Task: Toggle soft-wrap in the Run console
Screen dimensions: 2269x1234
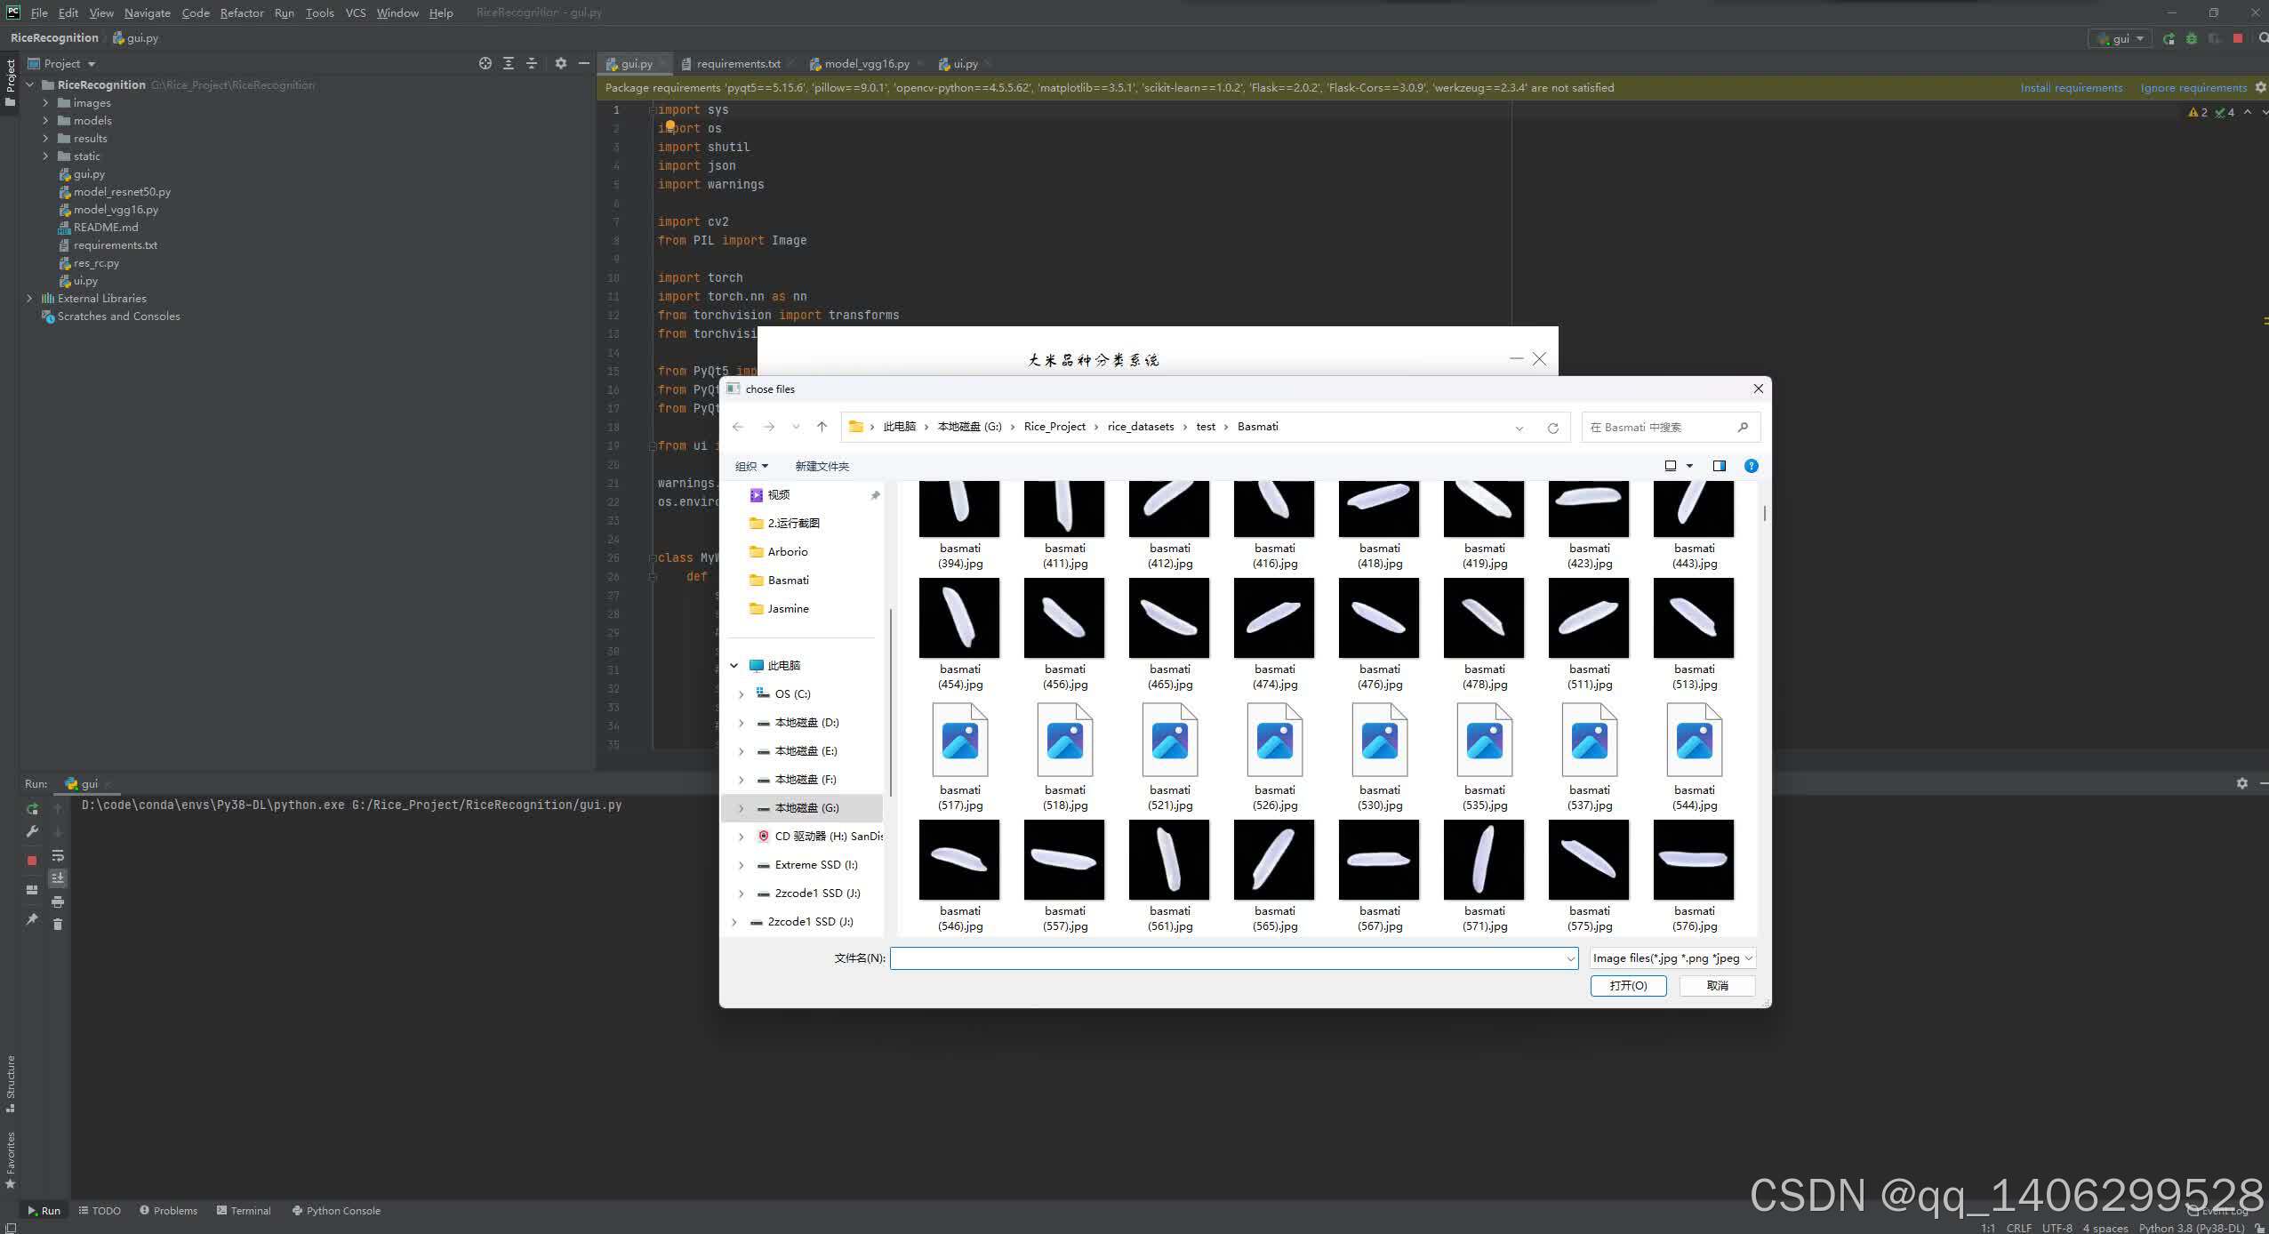Action: click(58, 855)
